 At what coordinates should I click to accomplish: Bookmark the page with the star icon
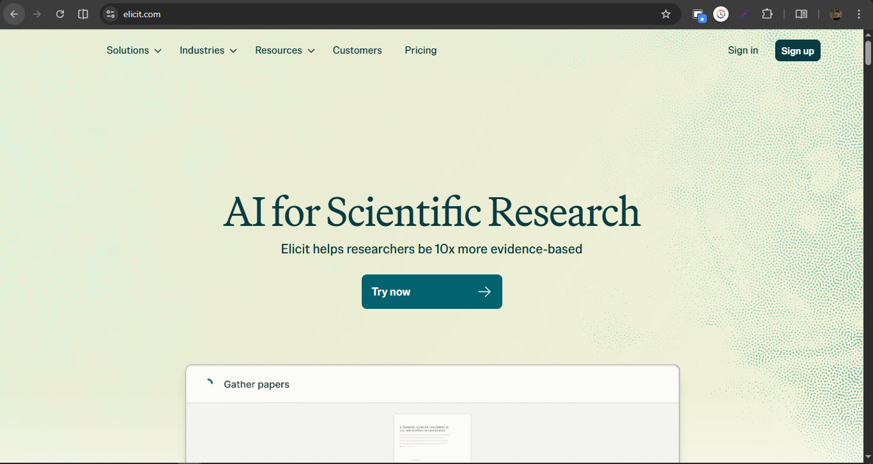666,13
